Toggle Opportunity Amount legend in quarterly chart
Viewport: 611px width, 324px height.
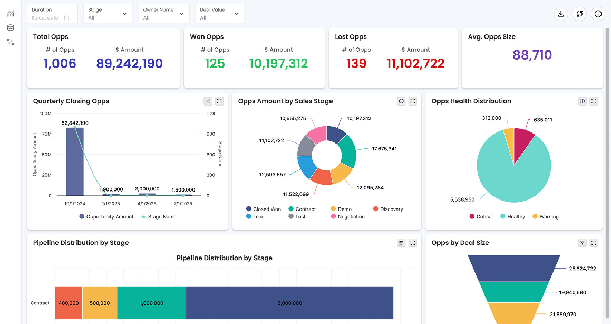point(106,217)
